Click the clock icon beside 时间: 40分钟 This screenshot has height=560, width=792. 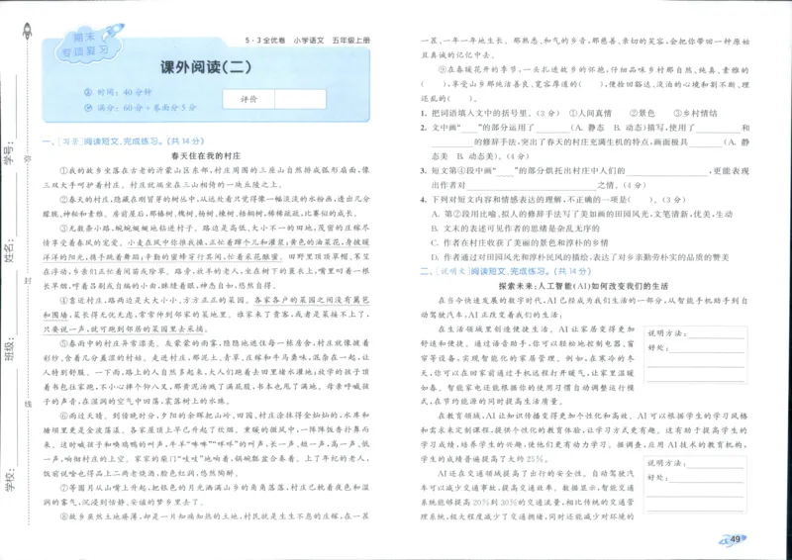tap(88, 92)
